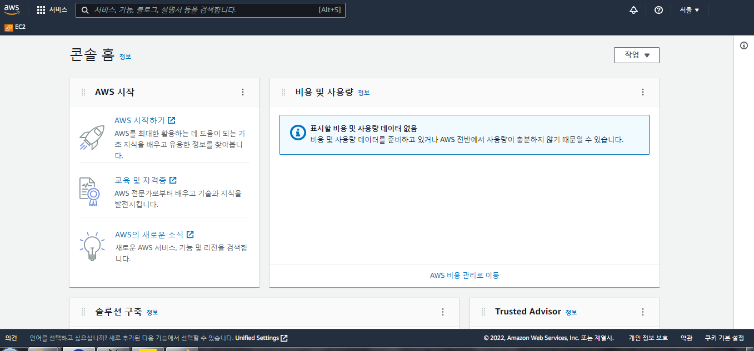Open 약관 footer link

click(x=686, y=338)
